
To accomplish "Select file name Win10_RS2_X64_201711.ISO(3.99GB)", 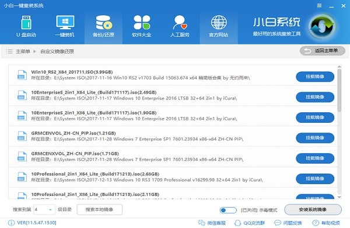I will pos(72,72).
